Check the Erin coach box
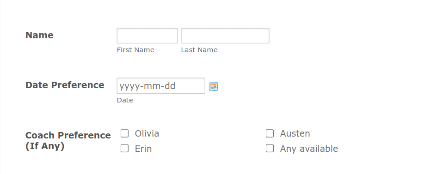 (x=124, y=149)
